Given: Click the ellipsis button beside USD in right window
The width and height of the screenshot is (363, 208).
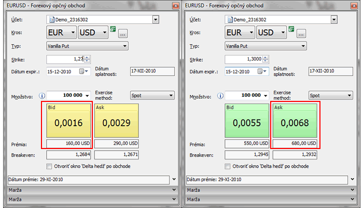Looking at the screenshot, I should (301, 34).
